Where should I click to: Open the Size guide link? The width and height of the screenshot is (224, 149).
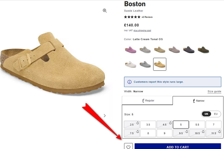click(214, 91)
